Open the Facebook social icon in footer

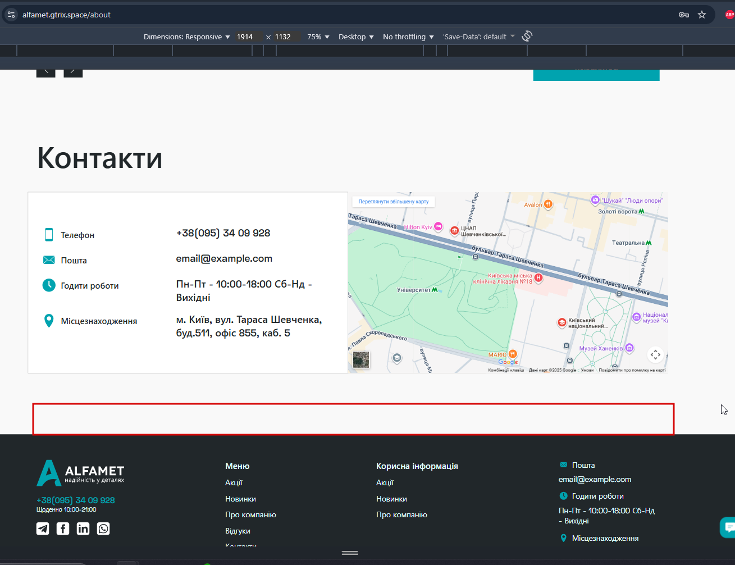pyautogui.click(x=63, y=528)
